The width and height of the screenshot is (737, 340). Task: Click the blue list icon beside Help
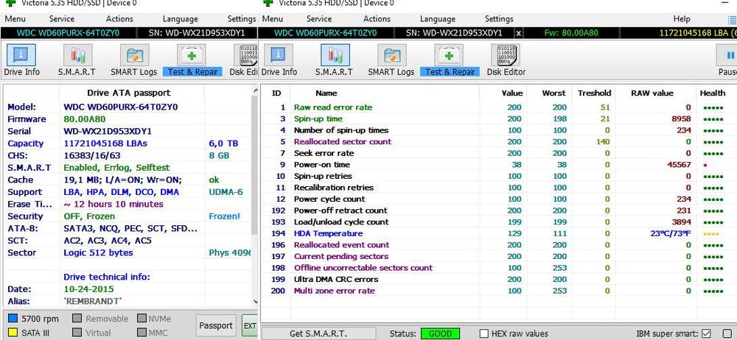(732, 19)
